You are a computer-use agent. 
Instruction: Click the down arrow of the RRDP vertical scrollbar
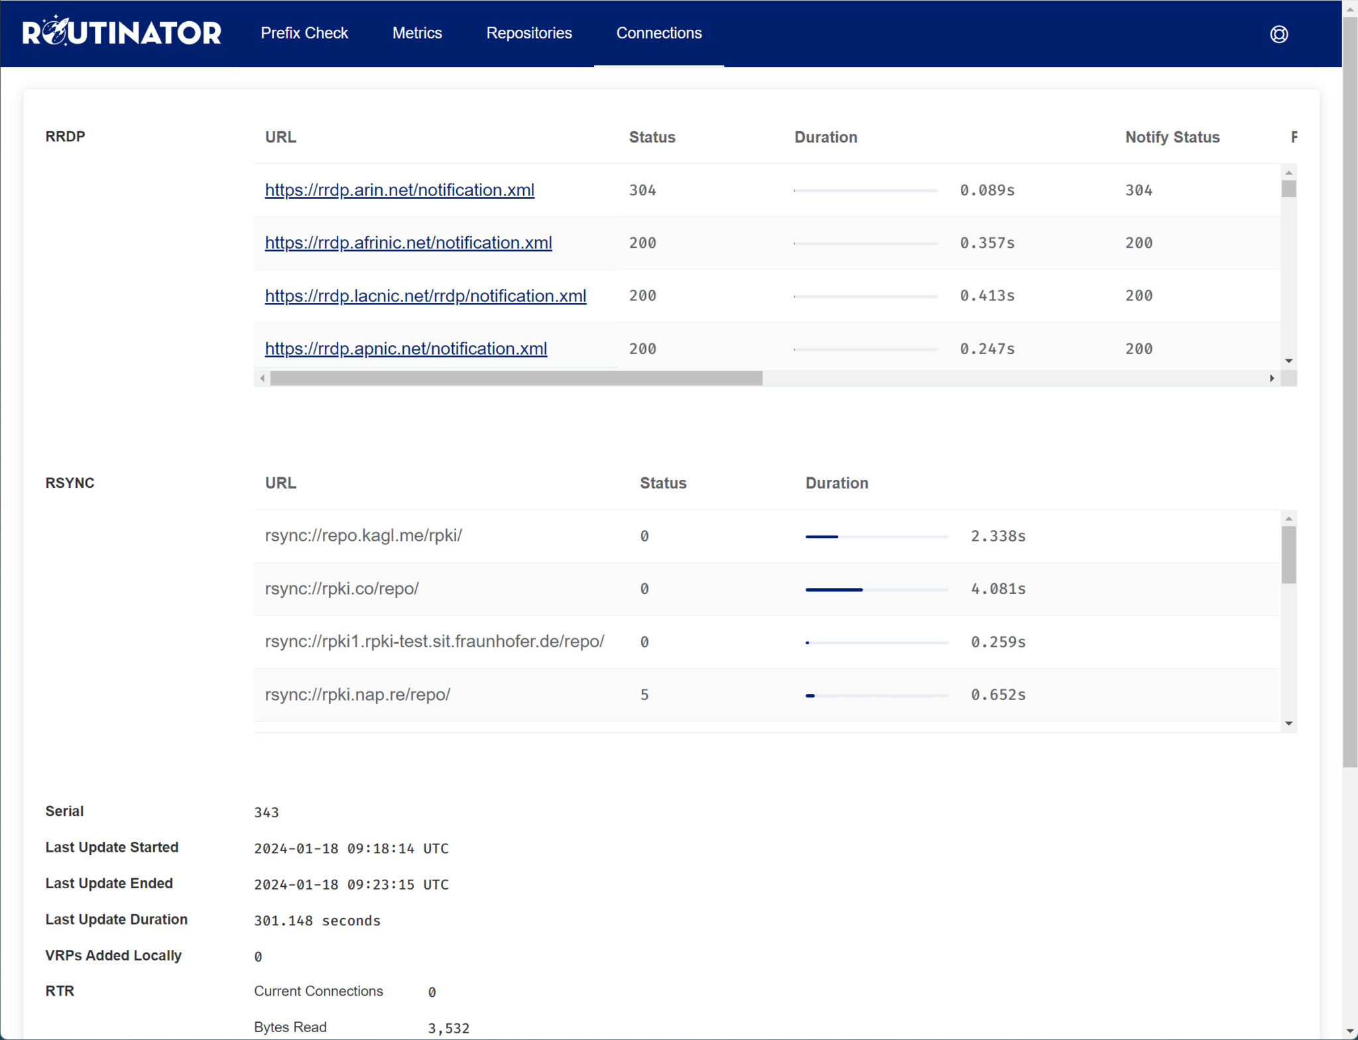(1288, 361)
